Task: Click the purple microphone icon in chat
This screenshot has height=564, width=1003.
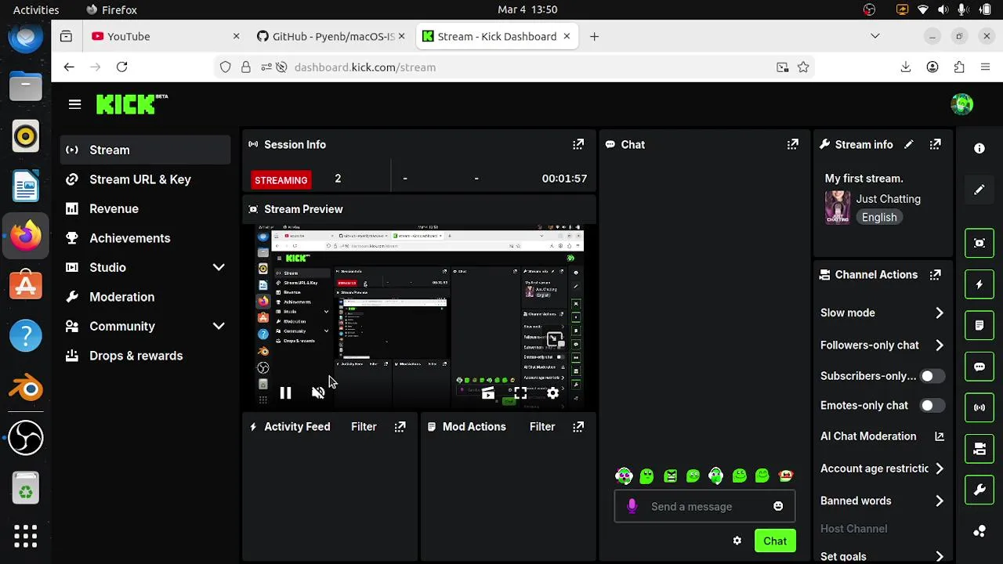Action: [632, 506]
